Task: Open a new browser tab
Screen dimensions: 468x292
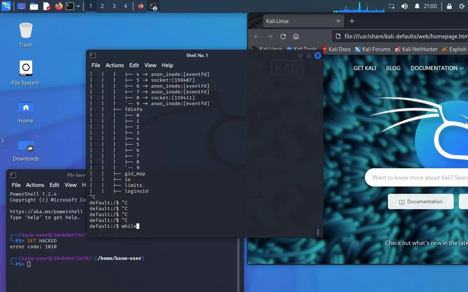Action: (352, 21)
